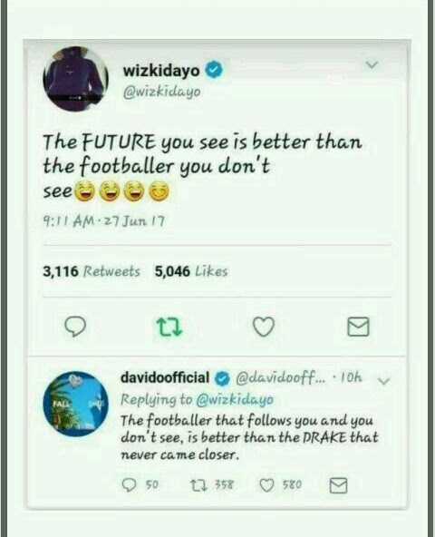The image size is (435, 537).
Task: Like wizkidayo's tweet with heart icon
Action: 264,327
